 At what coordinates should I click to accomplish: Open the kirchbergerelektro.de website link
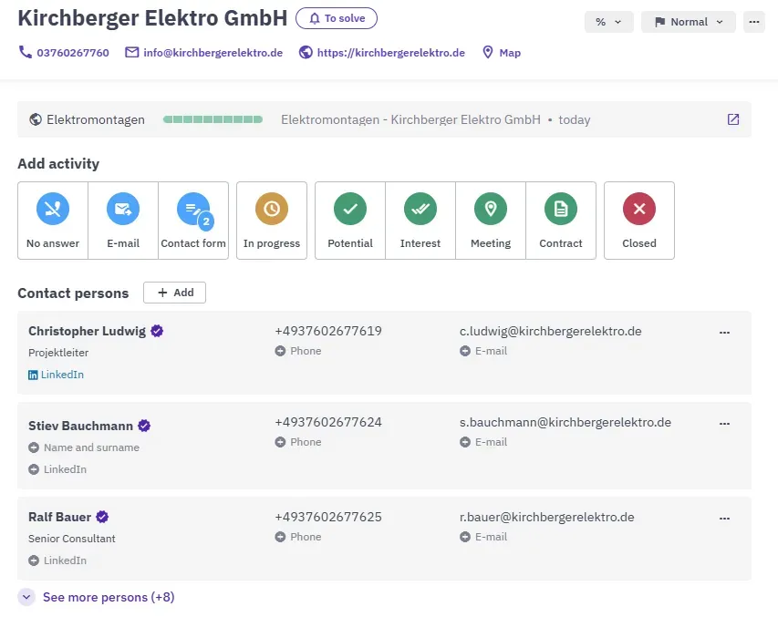[382, 53]
